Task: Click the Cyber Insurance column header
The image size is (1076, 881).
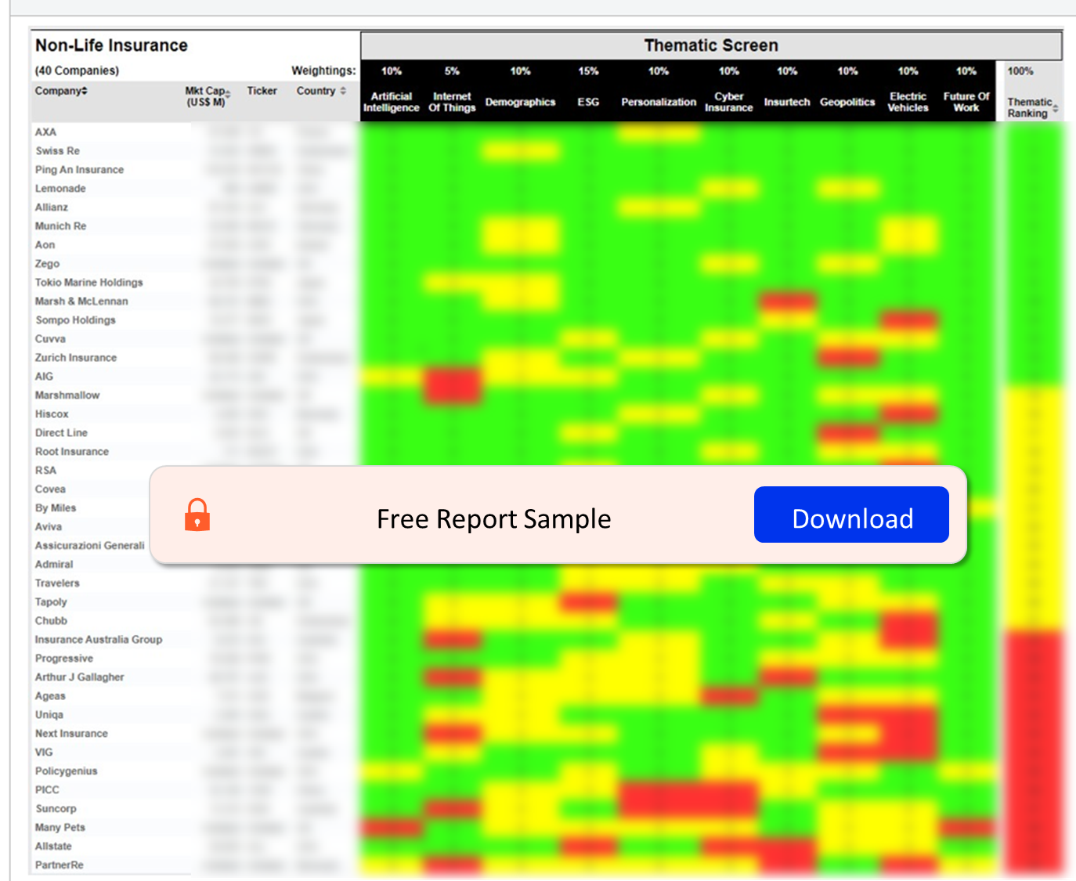Action: pyautogui.click(x=728, y=102)
